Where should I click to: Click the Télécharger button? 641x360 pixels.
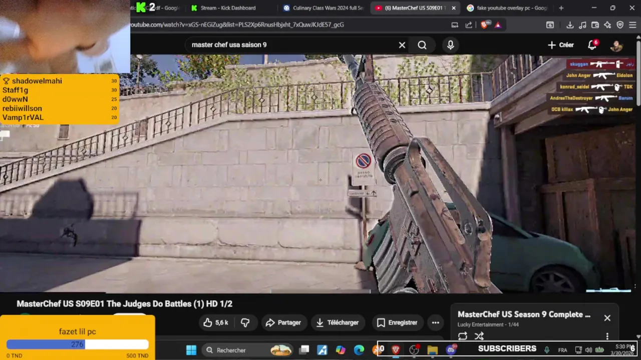338,323
